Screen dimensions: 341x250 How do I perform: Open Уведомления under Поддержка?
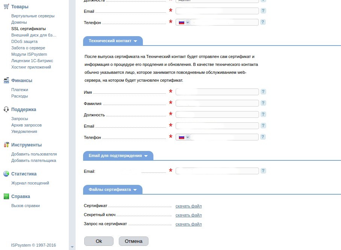coord(24,131)
